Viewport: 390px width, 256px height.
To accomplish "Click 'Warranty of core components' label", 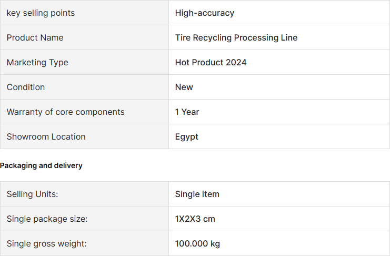I will 65,112.
